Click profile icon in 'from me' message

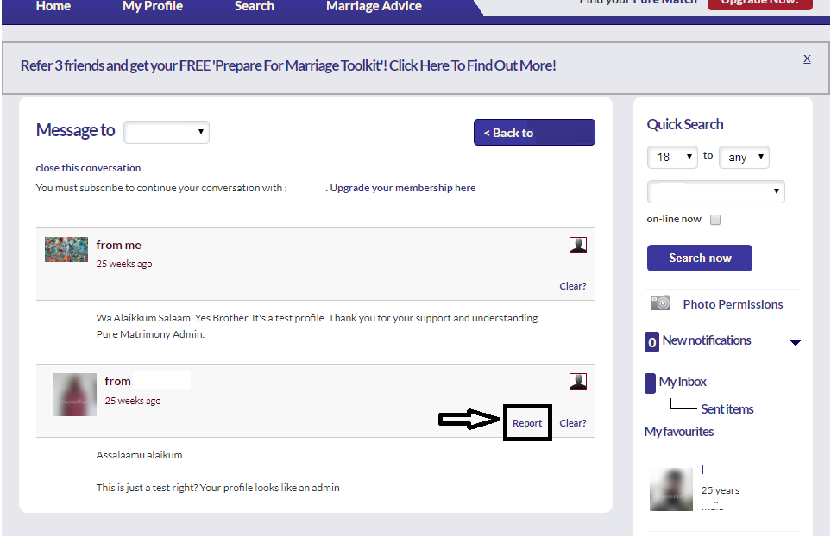tap(577, 246)
